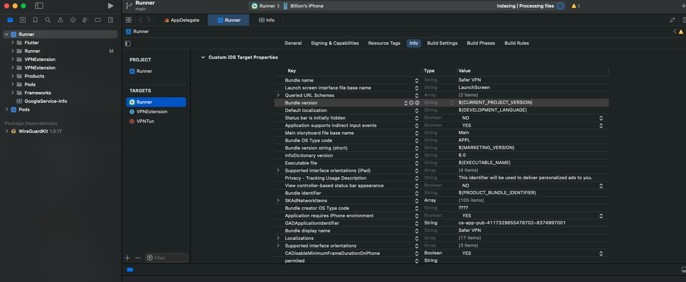Select the Runner scheme in toolbar
686x282 pixels.
(x=263, y=6)
